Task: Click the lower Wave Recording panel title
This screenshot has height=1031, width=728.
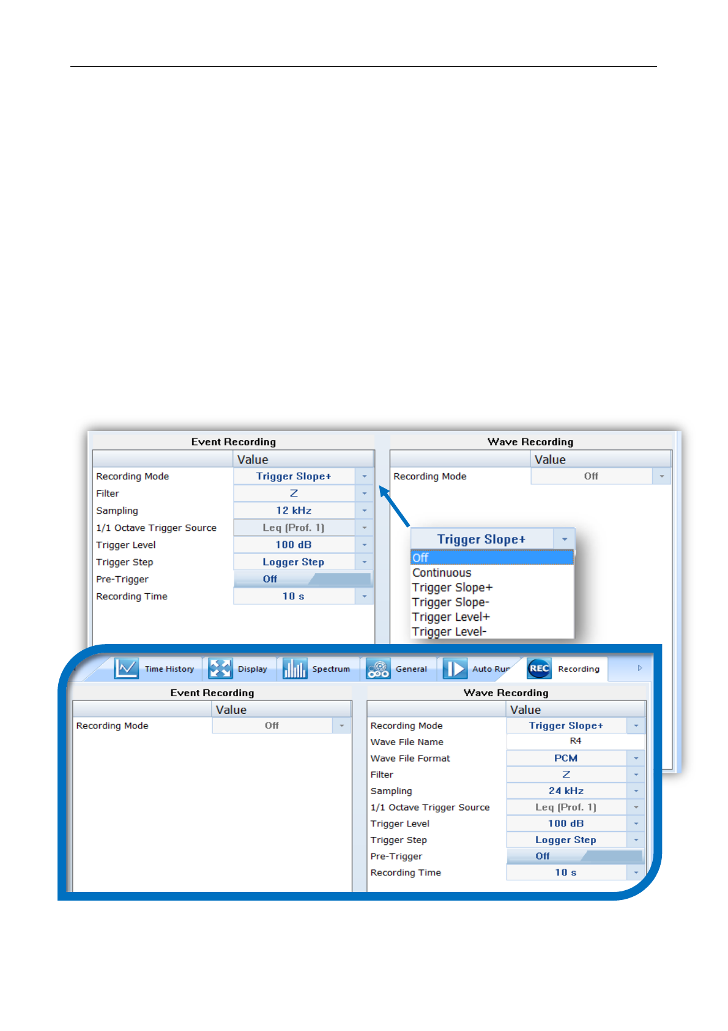Action: coord(506,693)
